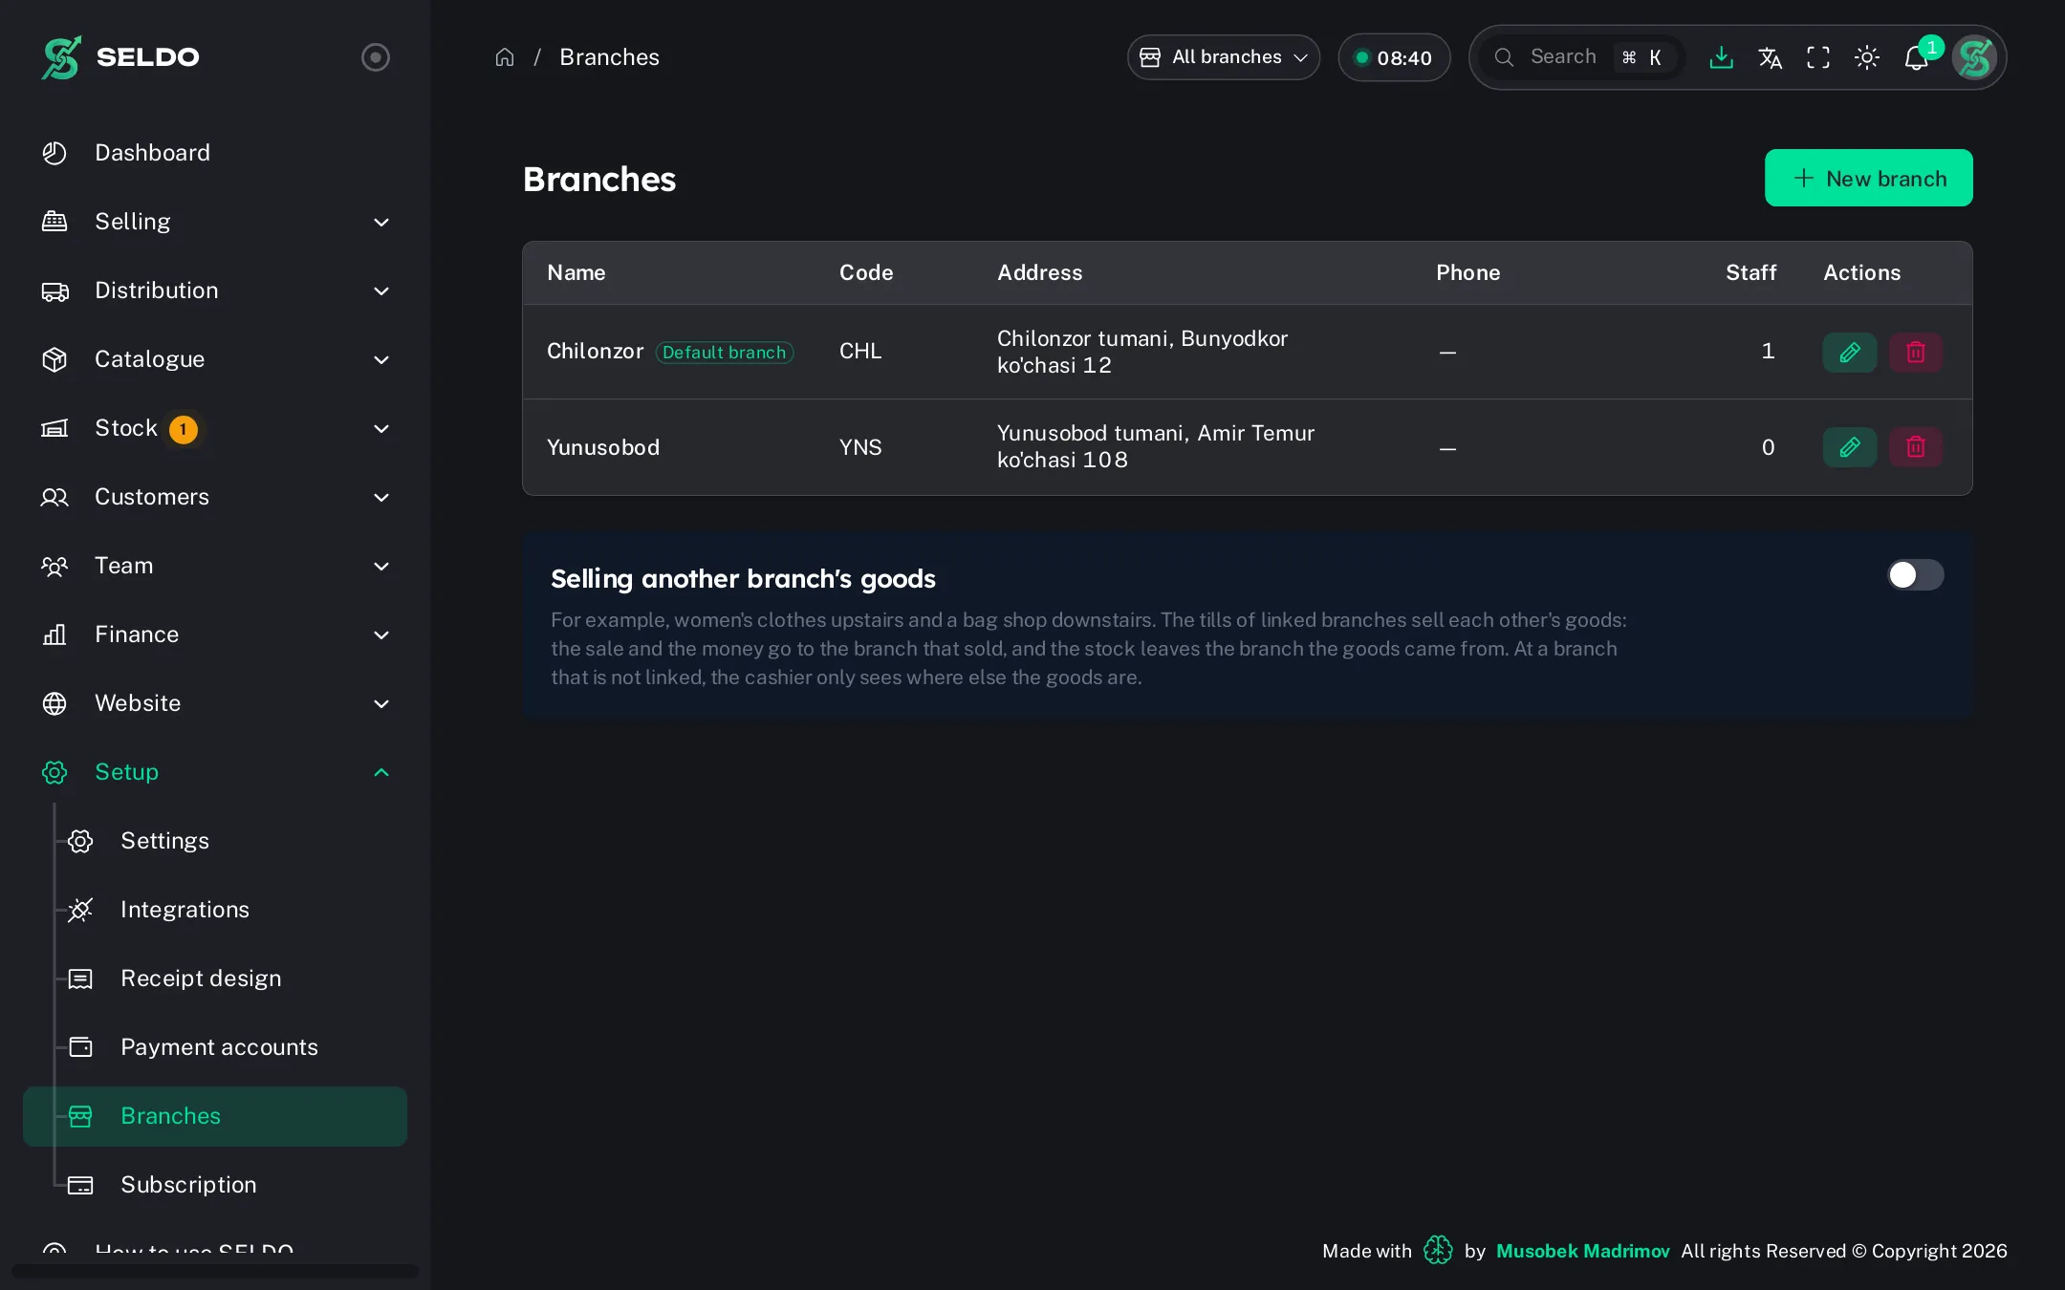The image size is (2065, 1290).
Task: Expand the Website menu
Action: pos(215,703)
